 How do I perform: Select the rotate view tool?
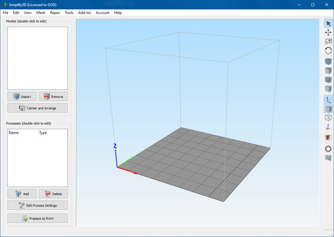point(328,51)
